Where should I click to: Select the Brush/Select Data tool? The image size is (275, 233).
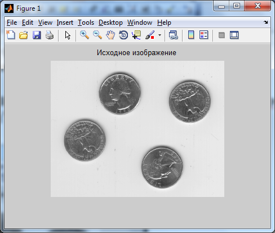(x=150, y=35)
